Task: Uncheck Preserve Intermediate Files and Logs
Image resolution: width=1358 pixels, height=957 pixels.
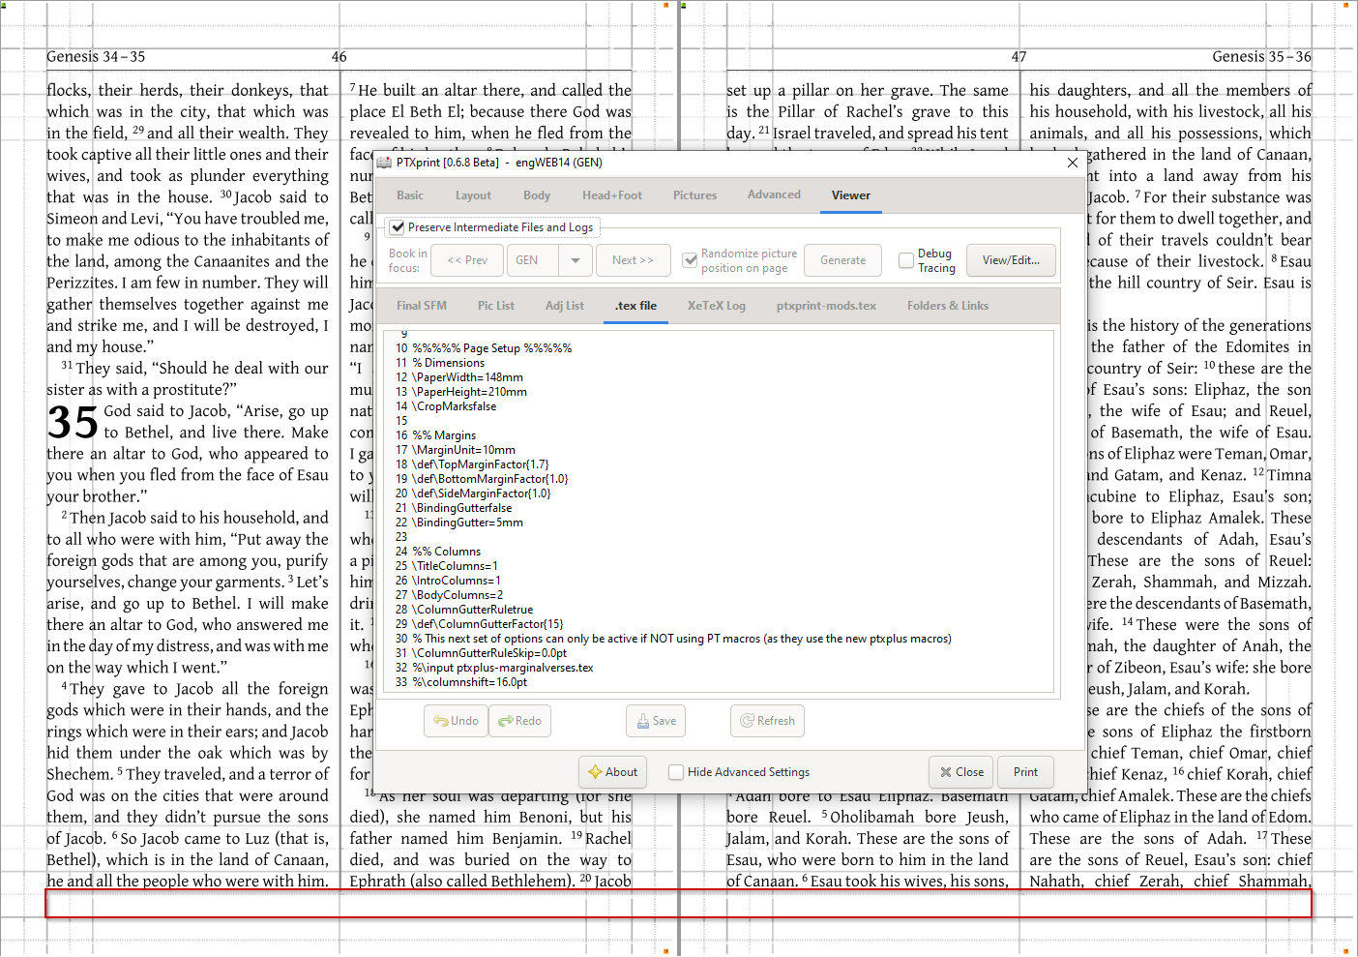Action: pos(397,227)
